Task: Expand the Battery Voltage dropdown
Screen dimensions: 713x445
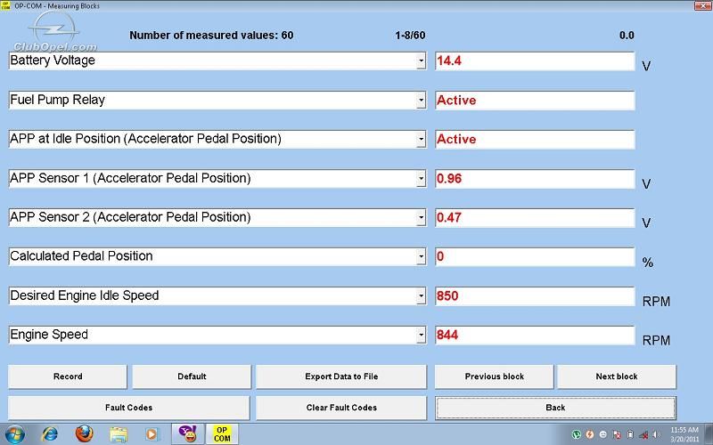Action: tap(421, 61)
